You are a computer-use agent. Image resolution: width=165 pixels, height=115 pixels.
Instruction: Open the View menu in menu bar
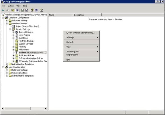pyautogui.click(x=18, y=6)
